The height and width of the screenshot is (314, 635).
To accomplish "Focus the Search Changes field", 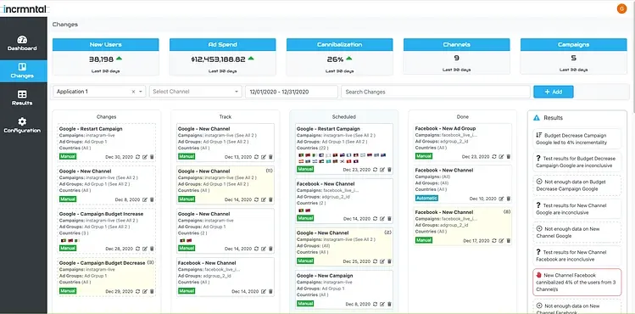I will click(436, 92).
